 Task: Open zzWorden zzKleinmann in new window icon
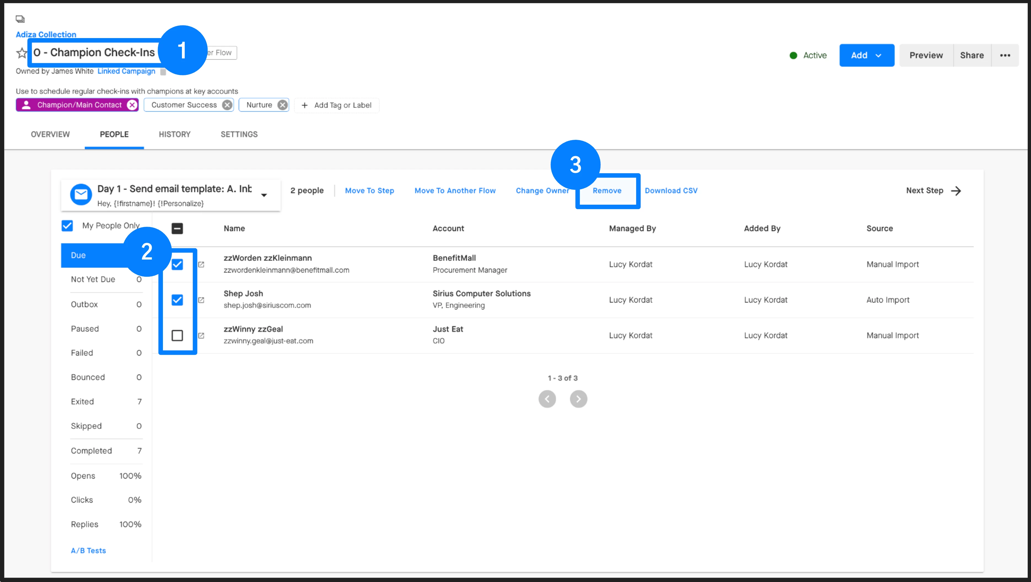click(x=201, y=264)
